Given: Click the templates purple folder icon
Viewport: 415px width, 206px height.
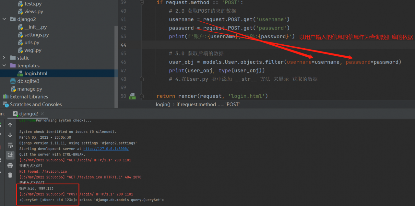Looking at the screenshot, I should point(13,66).
